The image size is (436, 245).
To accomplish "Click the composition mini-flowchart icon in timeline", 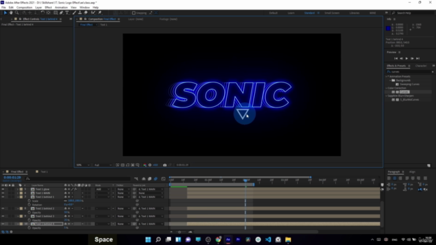I will pyautogui.click(x=136, y=179).
